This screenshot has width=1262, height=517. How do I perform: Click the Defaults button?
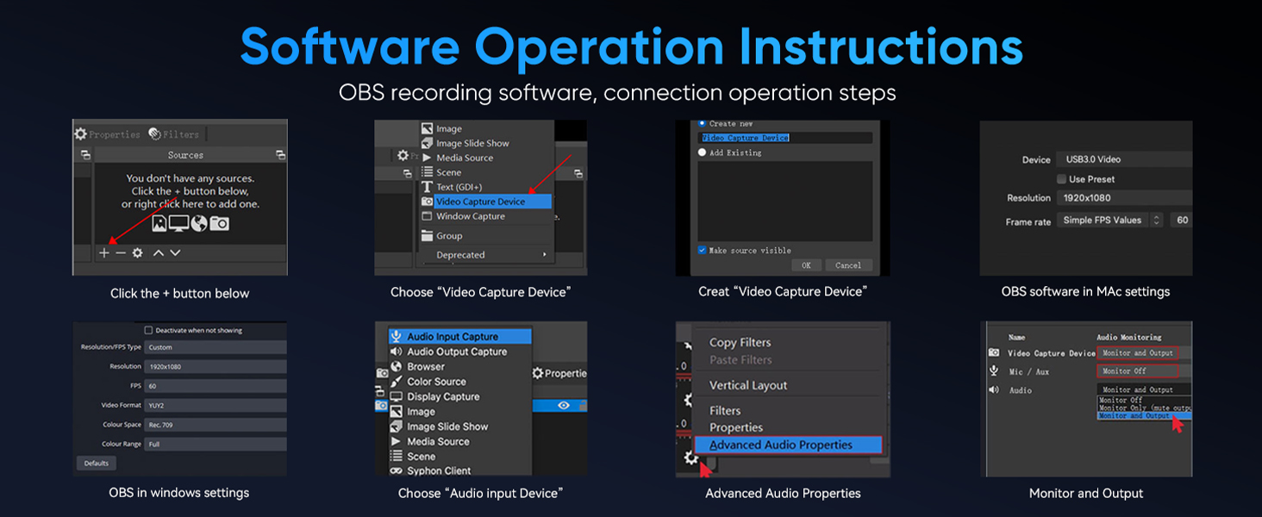(97, 463)
